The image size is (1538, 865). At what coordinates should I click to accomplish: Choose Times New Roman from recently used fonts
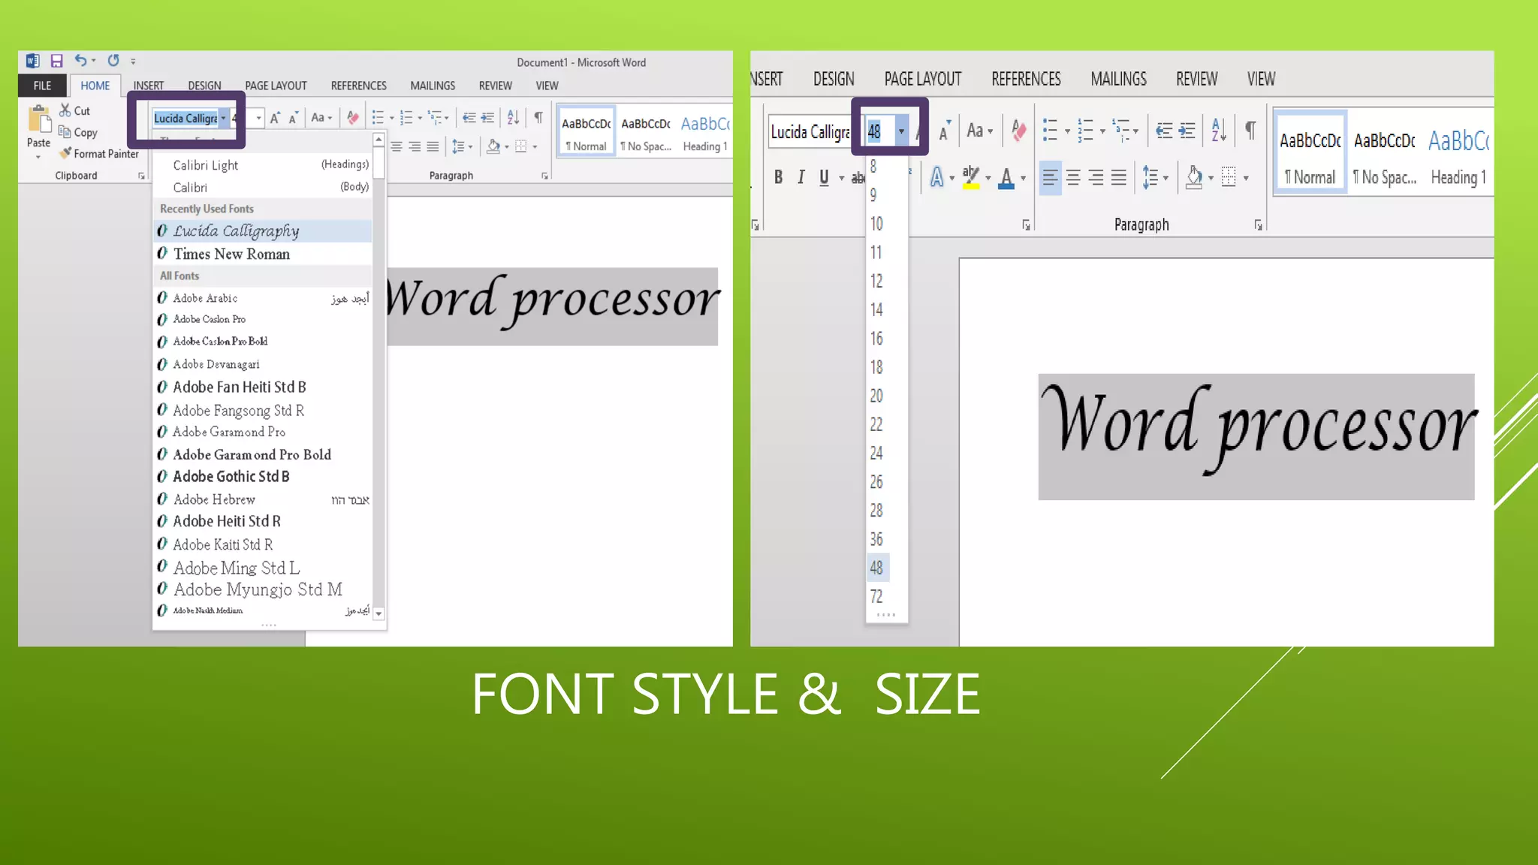tap(263, 254)
